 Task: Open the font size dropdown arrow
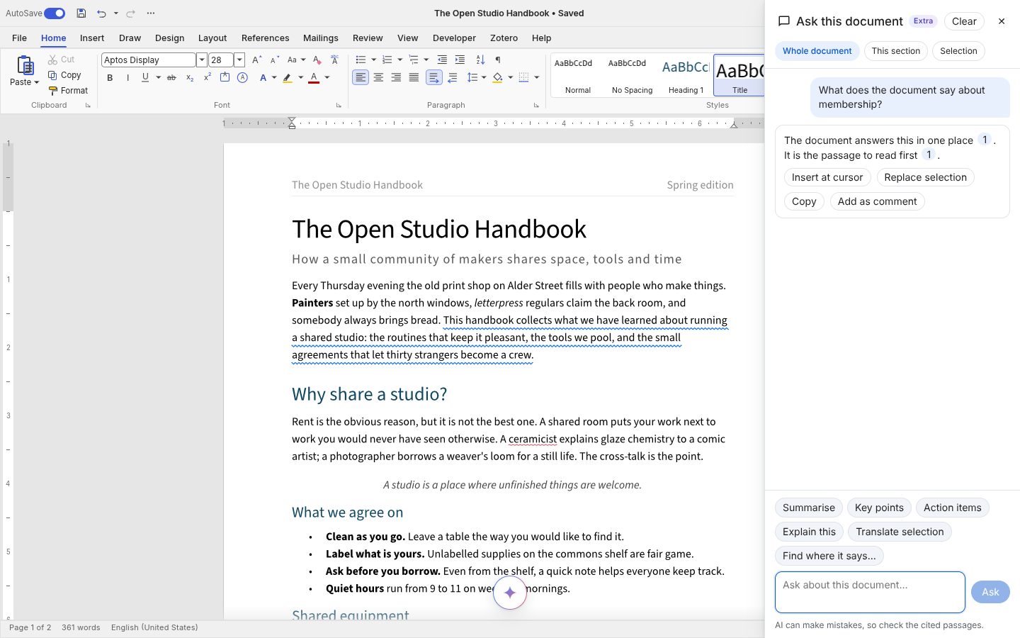coord(239,60)
